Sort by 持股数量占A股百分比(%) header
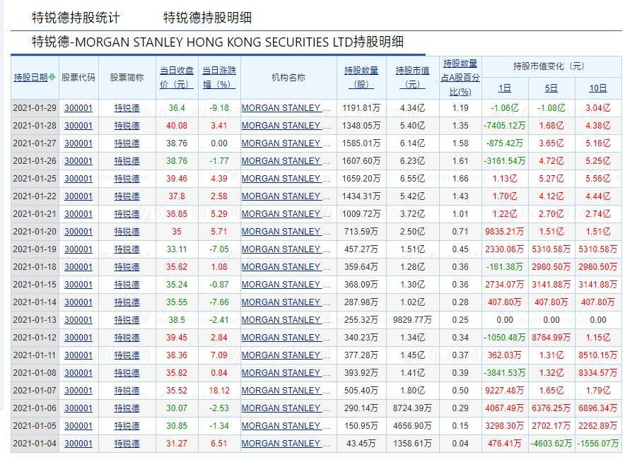Image resolution: width=625 pixels, height=462 pixels. 460,77
